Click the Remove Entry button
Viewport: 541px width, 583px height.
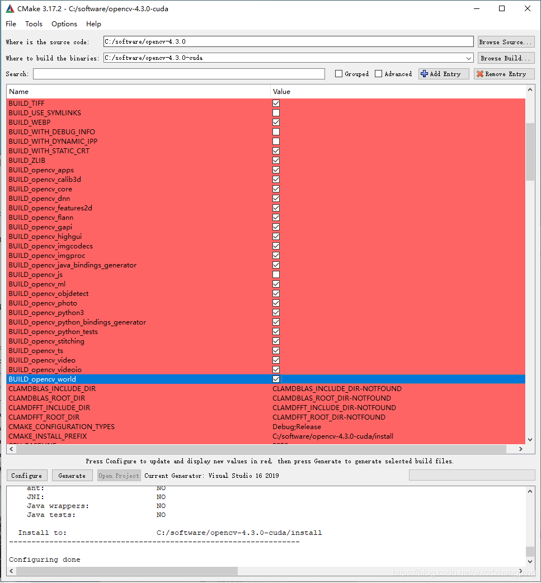[504, 74]
